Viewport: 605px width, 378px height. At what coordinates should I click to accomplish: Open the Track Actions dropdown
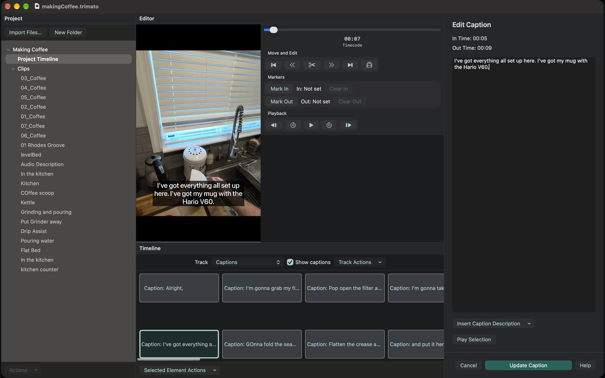coord(360,262)
